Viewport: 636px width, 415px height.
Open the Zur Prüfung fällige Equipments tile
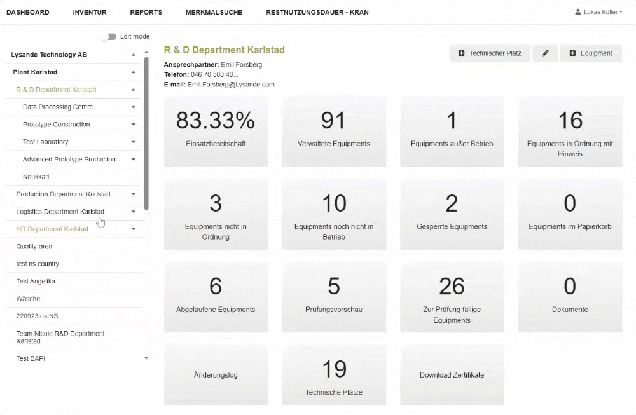pos(452,296)
